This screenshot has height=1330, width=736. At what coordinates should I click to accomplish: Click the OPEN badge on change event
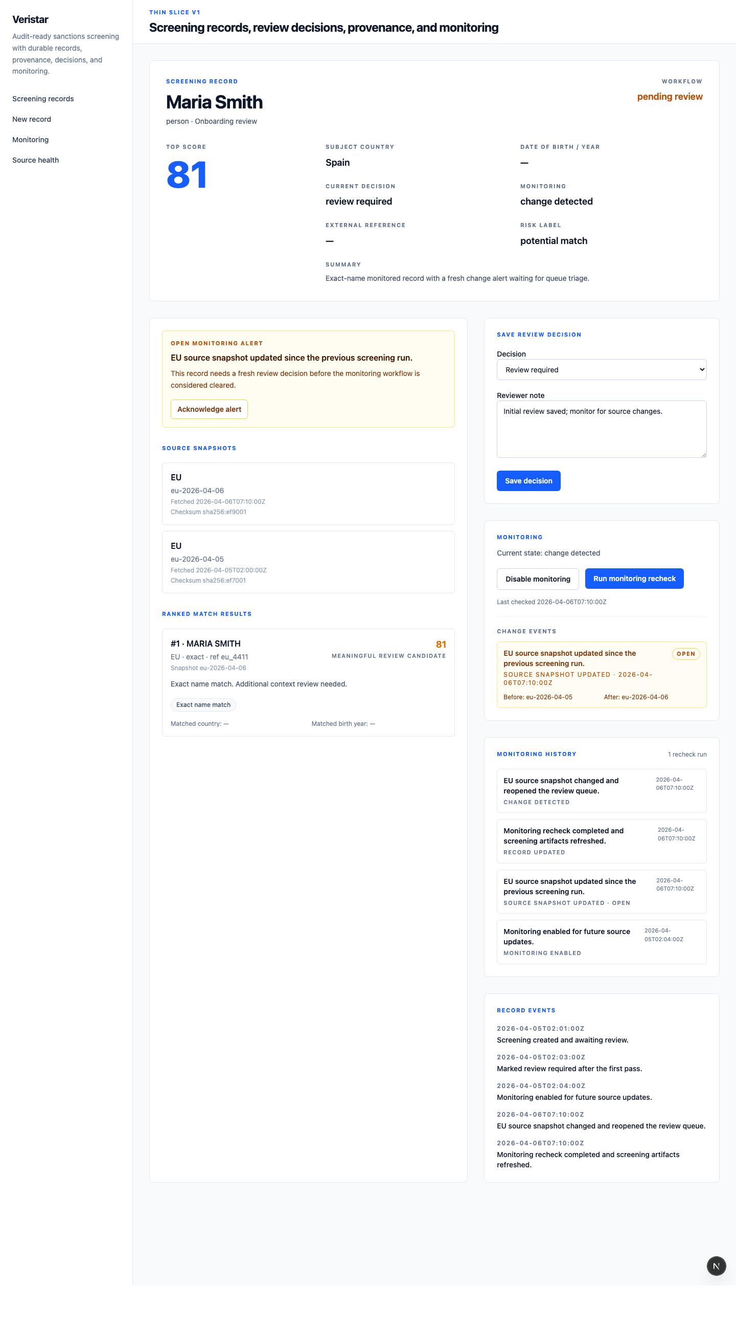click(x=685, y=654)
